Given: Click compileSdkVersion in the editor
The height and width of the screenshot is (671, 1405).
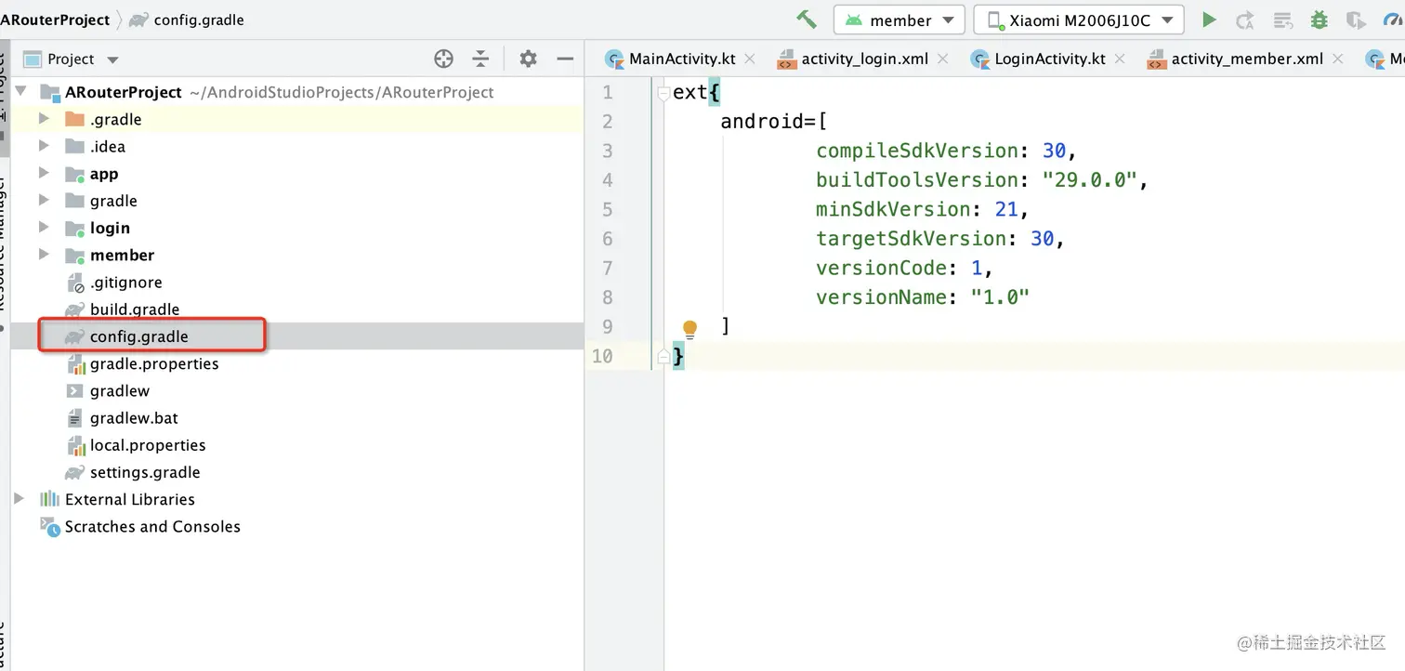Looking at the screenshot, I should 917,151.
